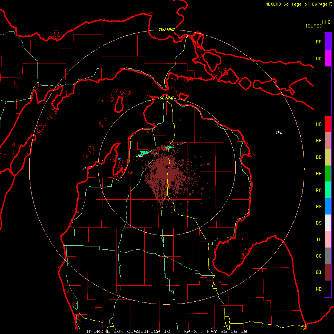Click the WS legend label

click(318, 207)
